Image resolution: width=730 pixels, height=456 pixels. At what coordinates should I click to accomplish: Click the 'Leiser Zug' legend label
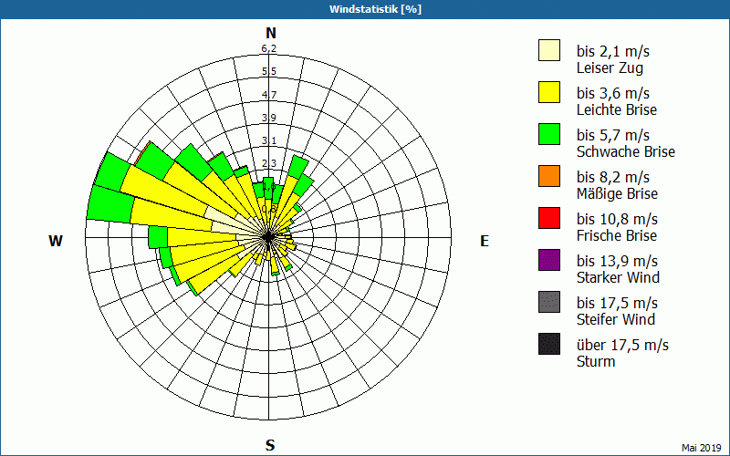coord(610,68)
